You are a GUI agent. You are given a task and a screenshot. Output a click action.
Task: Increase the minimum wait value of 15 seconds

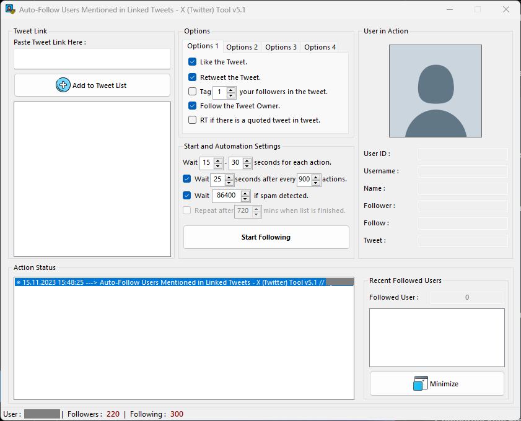pos(218,160)
